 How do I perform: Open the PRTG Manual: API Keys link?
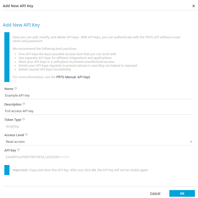tap(73, 77)
